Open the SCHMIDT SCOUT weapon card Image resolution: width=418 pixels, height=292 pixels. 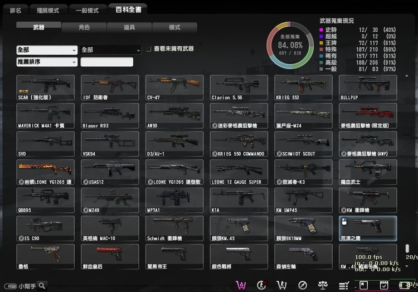[303, 144]
